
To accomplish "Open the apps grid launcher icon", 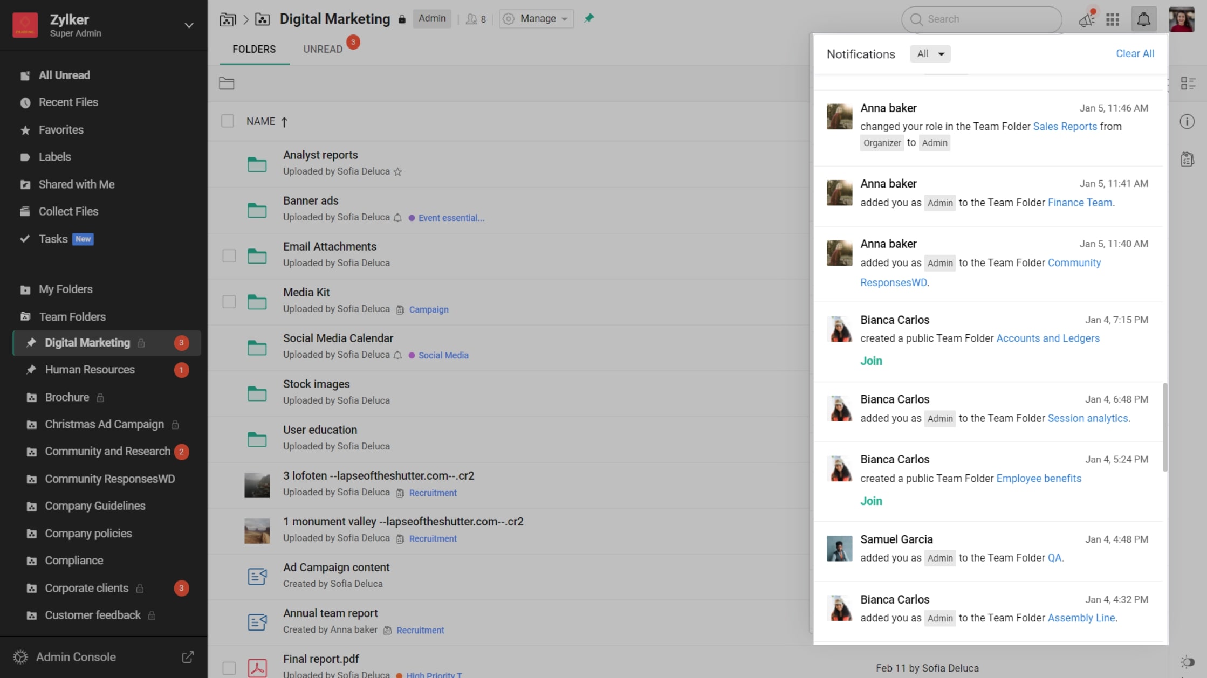I will pos(1113,19).
